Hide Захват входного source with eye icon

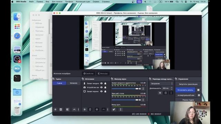101,83
